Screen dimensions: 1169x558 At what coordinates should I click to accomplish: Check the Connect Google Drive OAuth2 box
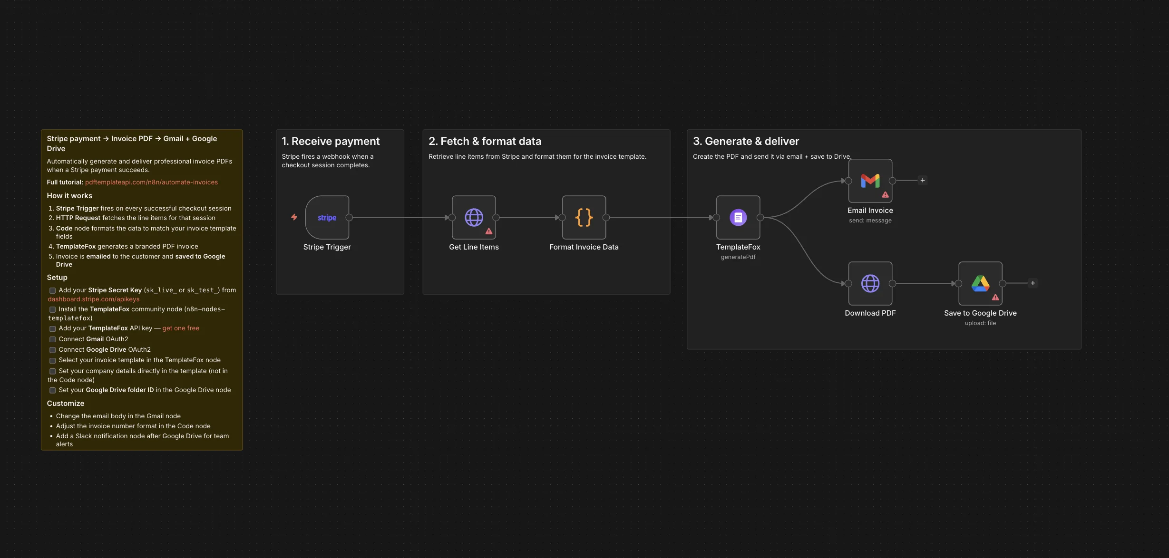[52, 350]
